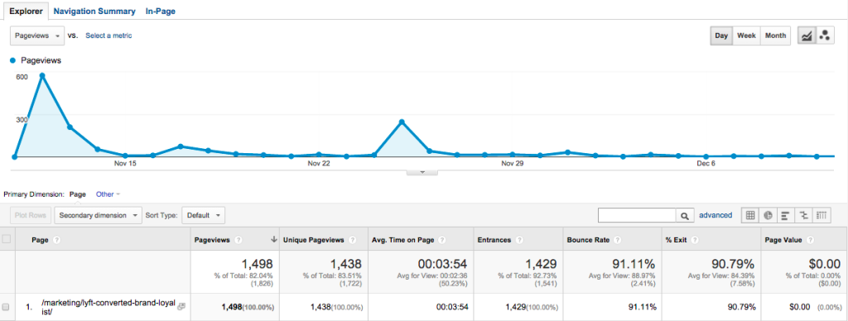This screenshot has height=321, width=848.
Task: Open the Explorer tab
Action: (x=26, y=11)
